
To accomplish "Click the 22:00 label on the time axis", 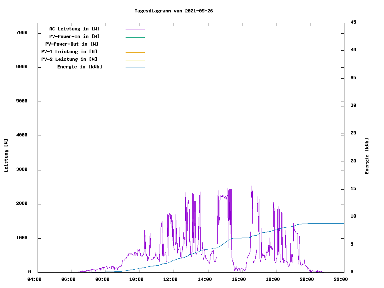I will pyautogui.click(x=340, y=279).
